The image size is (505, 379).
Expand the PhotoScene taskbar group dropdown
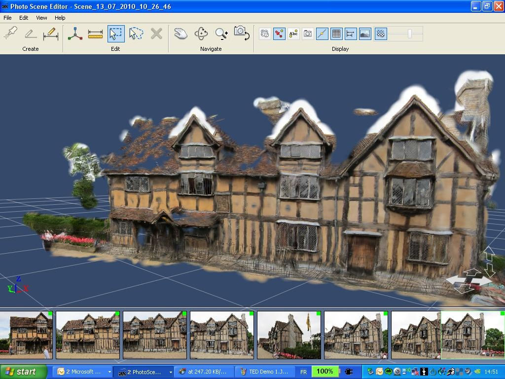pos(171,372)
